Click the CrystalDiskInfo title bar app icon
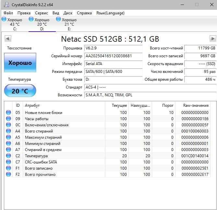The image size is (217, 210). tap(6, 5)
